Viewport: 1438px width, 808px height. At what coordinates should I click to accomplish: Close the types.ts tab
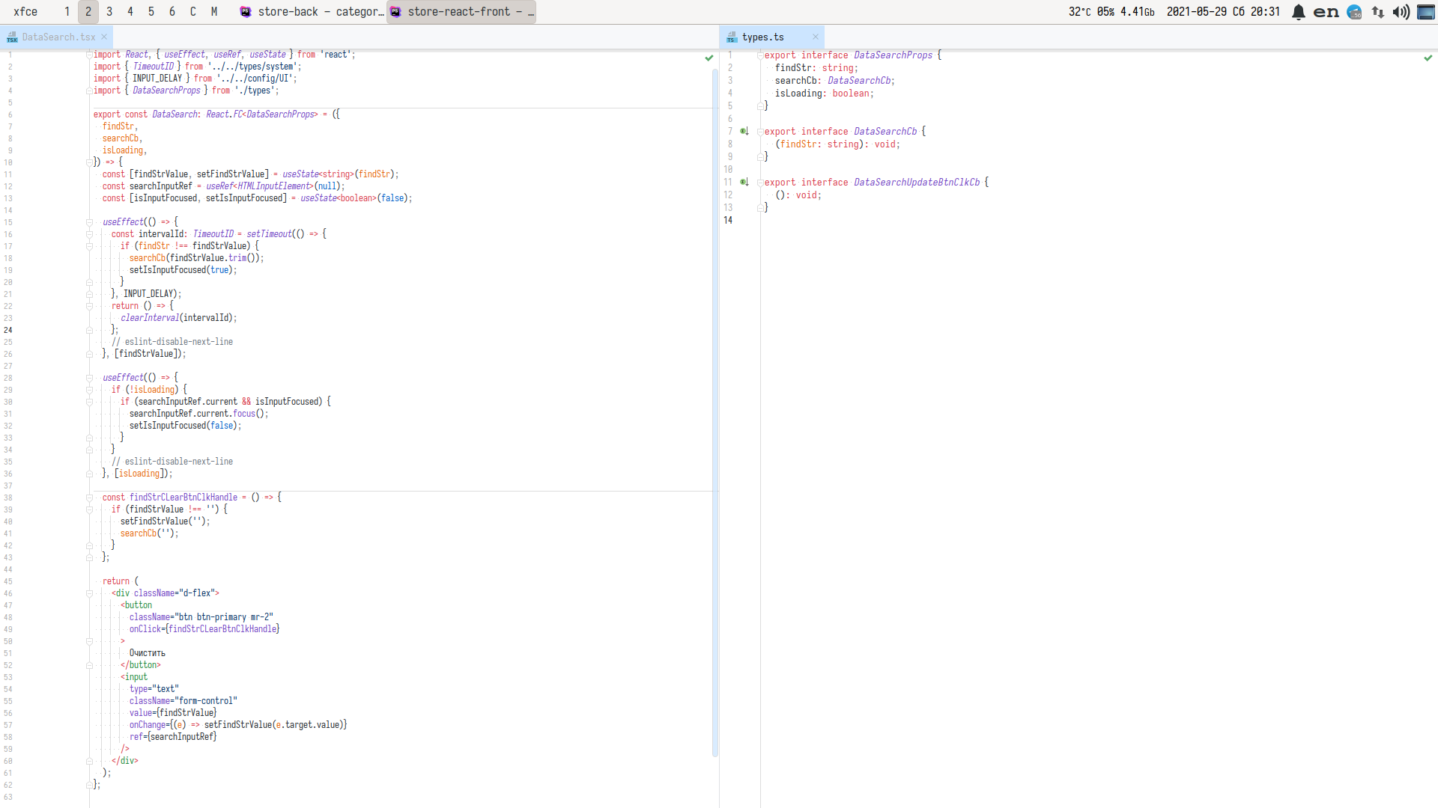[816, 37]
